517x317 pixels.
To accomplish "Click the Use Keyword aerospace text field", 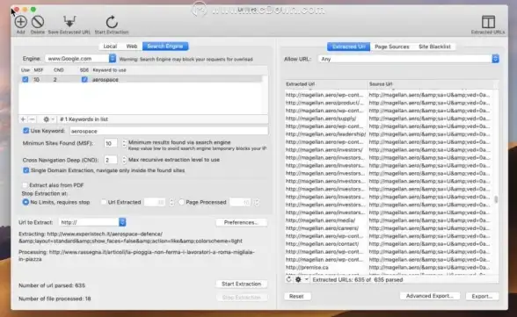I will 169,131.
